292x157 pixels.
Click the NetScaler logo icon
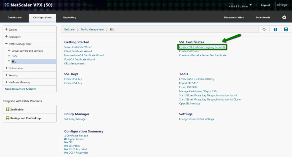7,5
